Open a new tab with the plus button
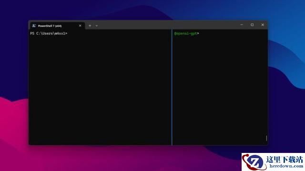The image size is (305, 171). [90, 26]
